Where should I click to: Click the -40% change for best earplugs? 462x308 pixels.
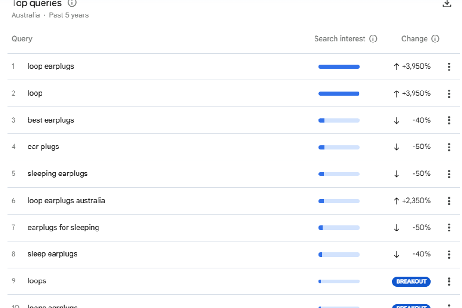click(421, 120)
